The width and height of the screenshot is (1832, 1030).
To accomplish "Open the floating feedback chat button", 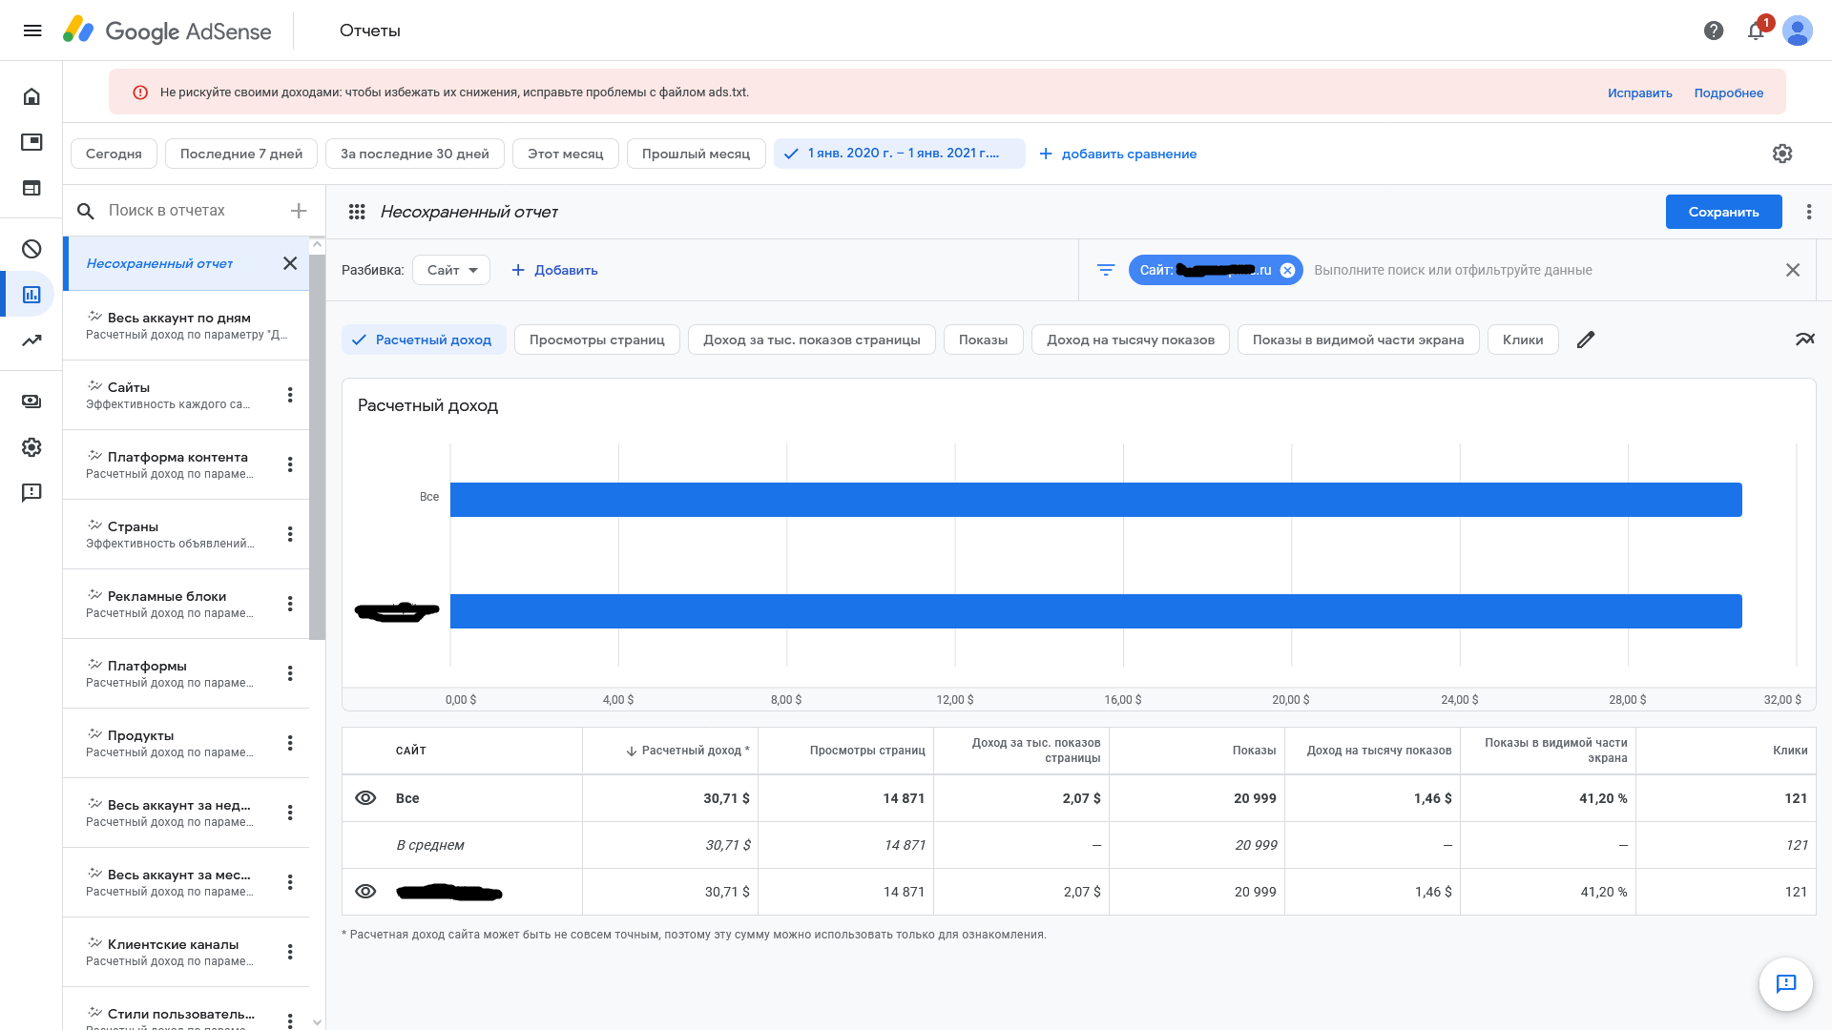I will [1785, 983].
